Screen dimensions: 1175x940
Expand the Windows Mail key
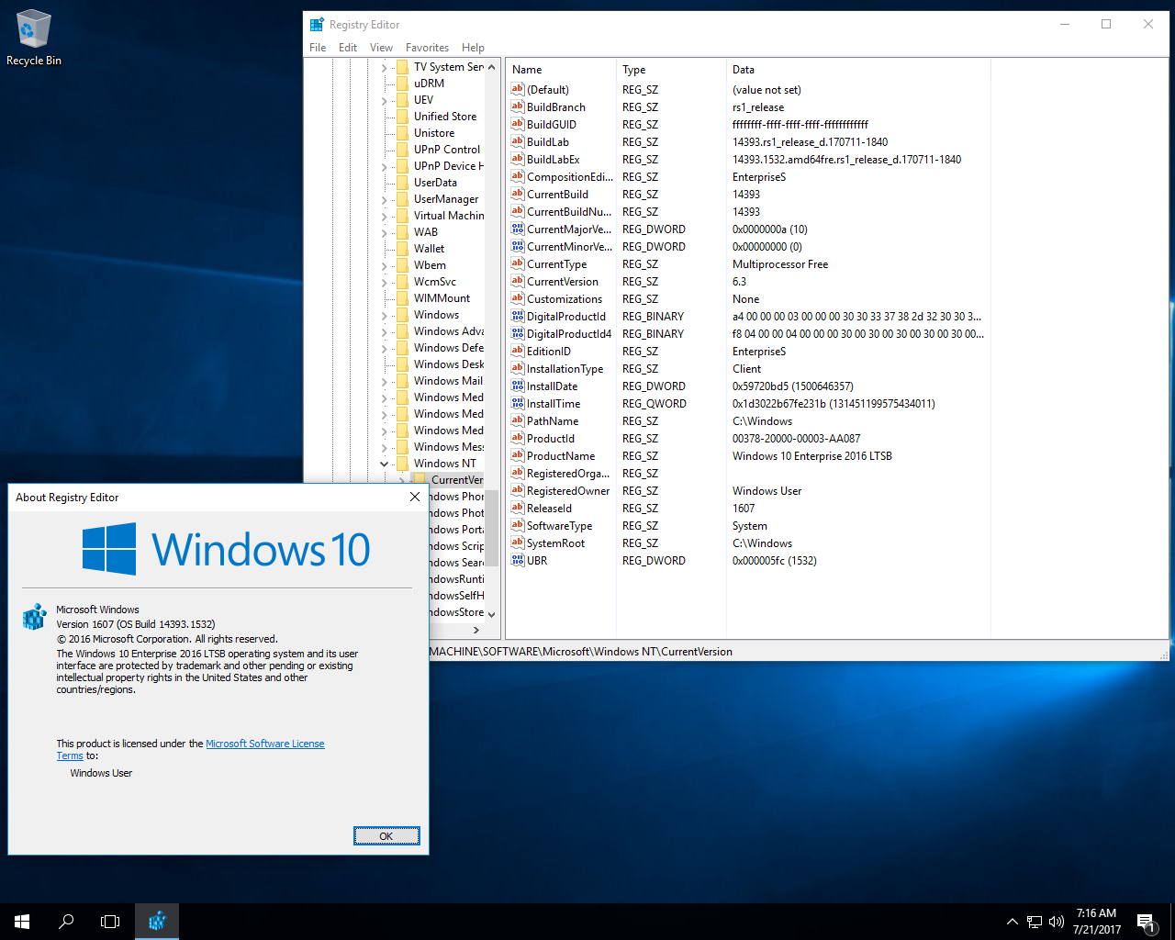pos(385,381)
